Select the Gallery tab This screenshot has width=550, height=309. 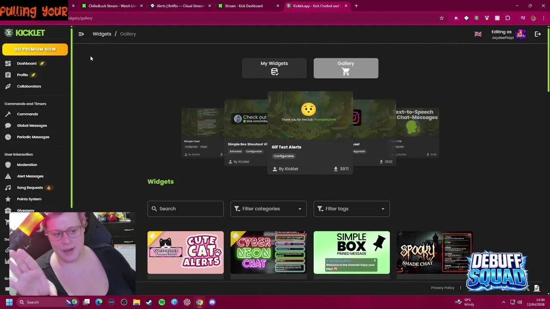(x=346, y=68)
